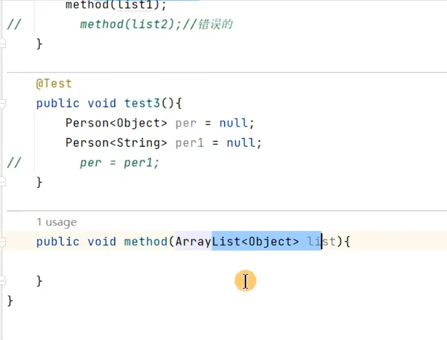
Task: Click the class's final closing brace
Action: pyautogui.click(x=10, y=300)
